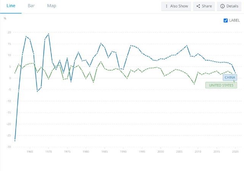The image size is (244, 171).
Task: Click the share icon
Action: click(x=198, y=6)
